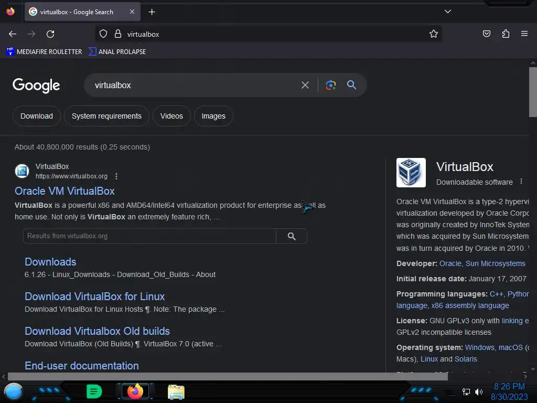This screenshot has width=537, height=403.
Task: Open the Downloads sitelink
Action: [x=50, y=262]
